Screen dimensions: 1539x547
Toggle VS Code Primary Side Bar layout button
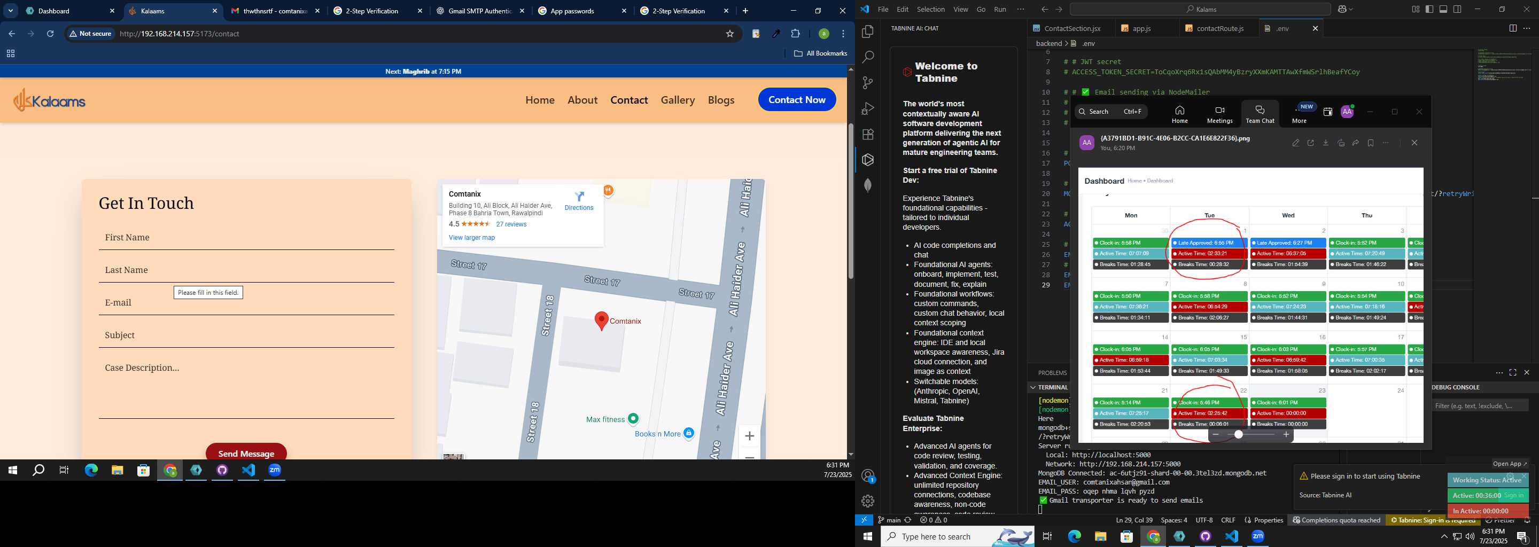tap(1429, 10)
